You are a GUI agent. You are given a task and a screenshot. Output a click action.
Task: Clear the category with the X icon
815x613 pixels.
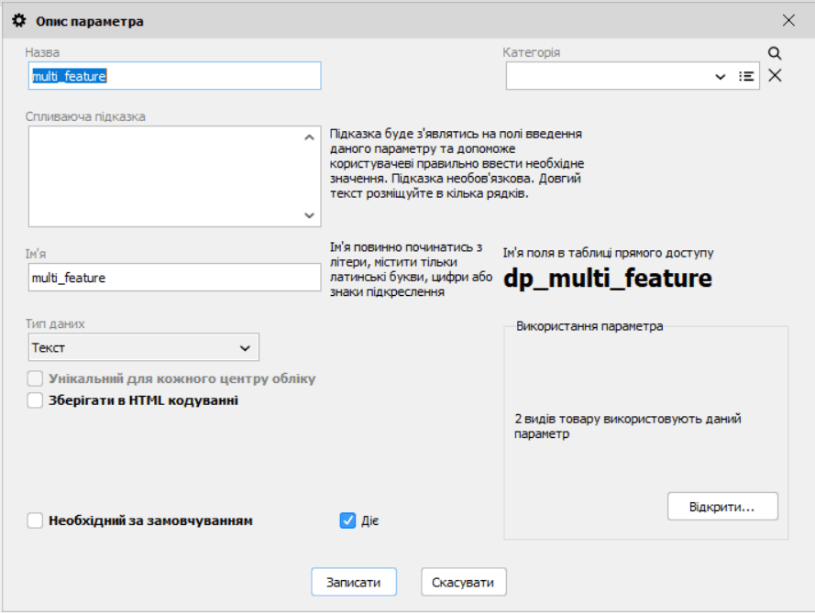(x=775, y=76)
